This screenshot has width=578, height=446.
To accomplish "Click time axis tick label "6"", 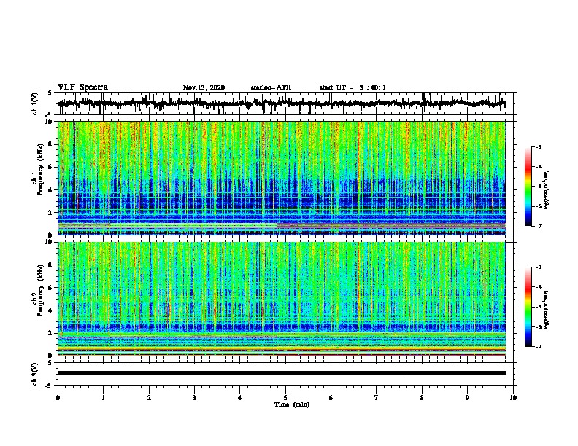I will pyautogui.click(x=331, y=398).
